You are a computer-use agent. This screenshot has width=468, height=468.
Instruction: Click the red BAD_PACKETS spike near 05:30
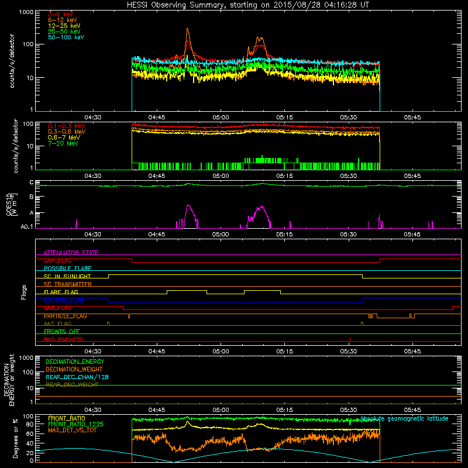tap(350, 339)
